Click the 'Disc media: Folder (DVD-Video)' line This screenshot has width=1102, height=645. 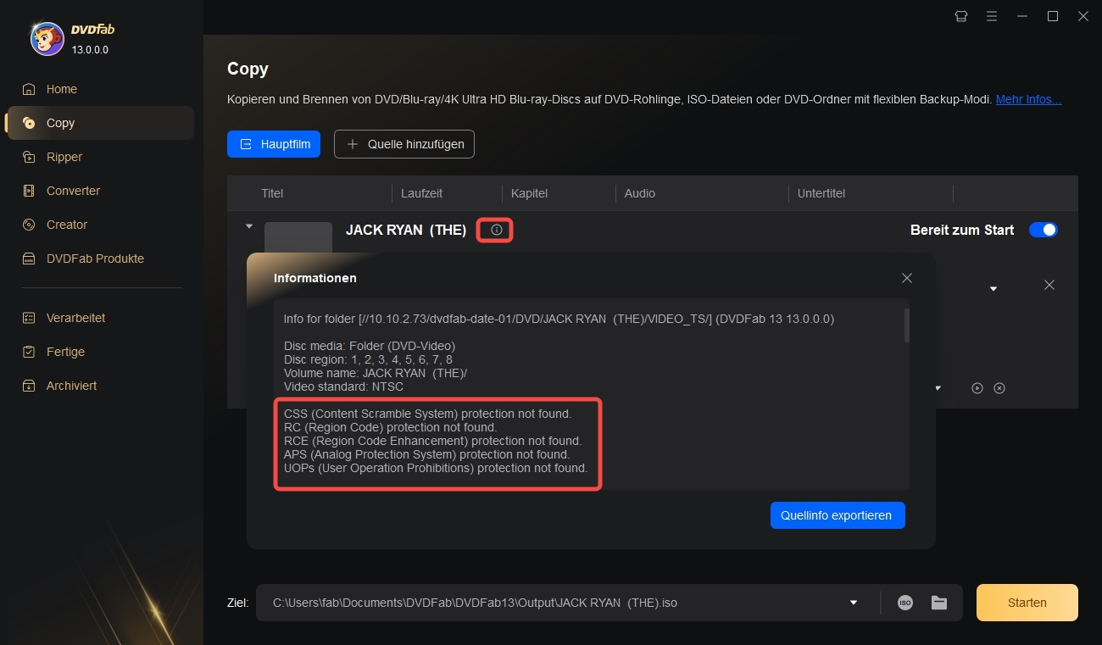click(x=370, y=346)
